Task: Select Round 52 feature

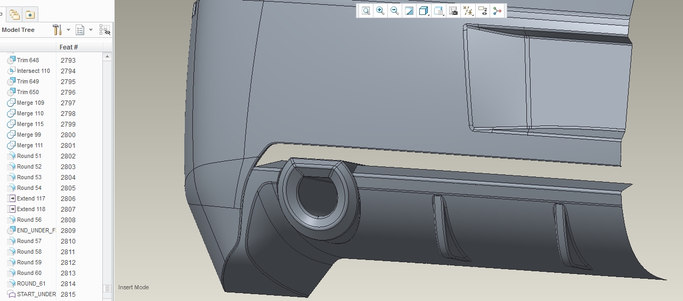Action: (x=29, y=166)
